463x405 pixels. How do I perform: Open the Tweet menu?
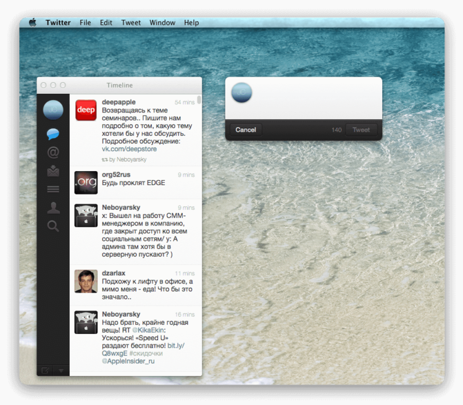click(x=131, y=22)
